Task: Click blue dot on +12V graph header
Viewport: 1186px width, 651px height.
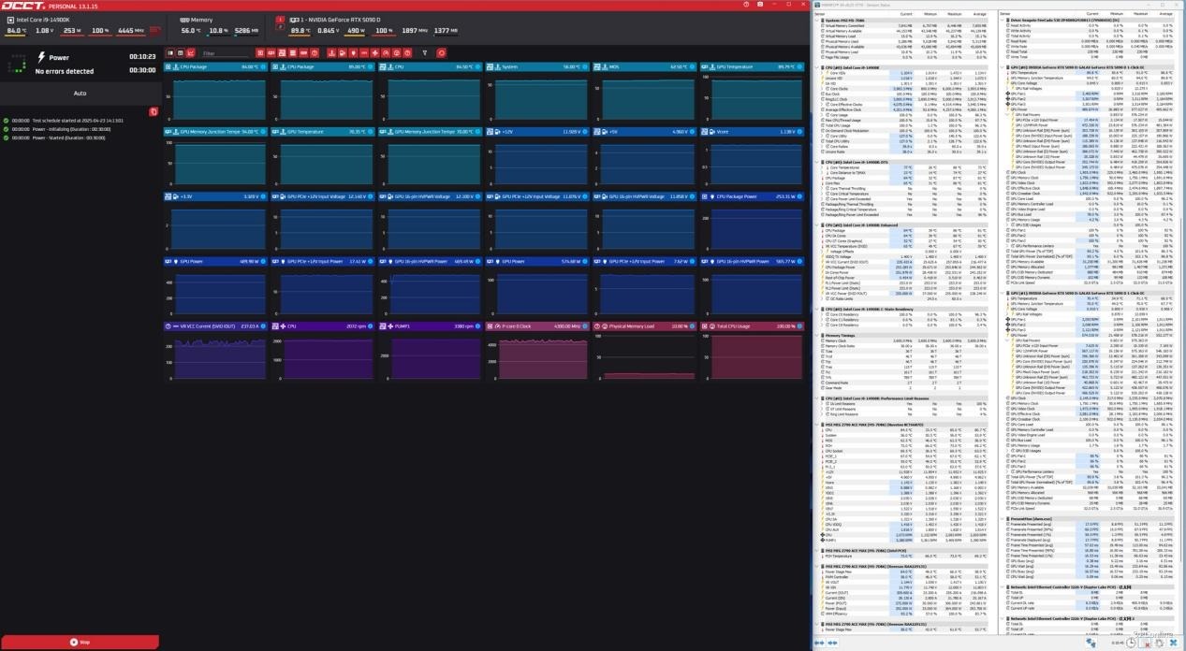Action: point(585,132)
